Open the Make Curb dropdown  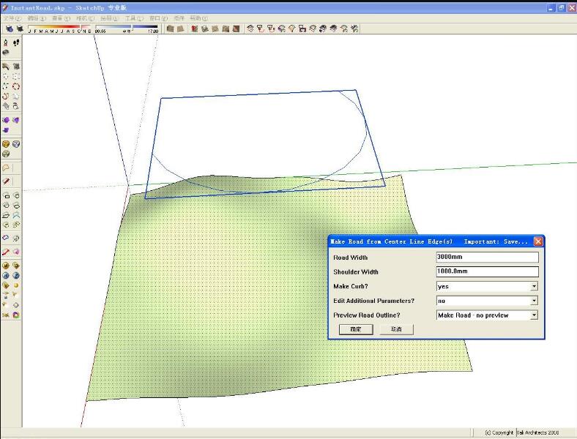click(534, 286)
